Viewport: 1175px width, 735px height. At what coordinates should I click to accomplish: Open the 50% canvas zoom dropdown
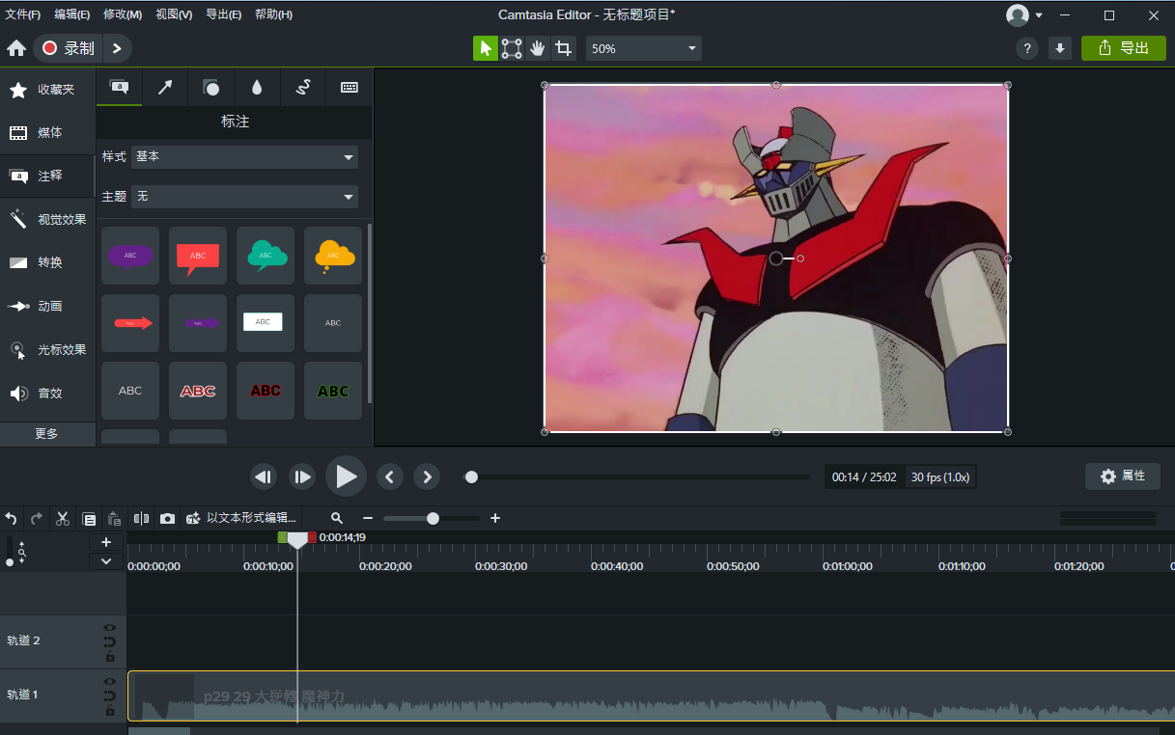(643, 48)
